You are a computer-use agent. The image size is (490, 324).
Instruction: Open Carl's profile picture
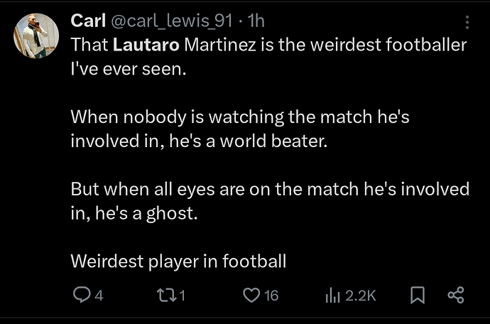[x=36, y=36]
